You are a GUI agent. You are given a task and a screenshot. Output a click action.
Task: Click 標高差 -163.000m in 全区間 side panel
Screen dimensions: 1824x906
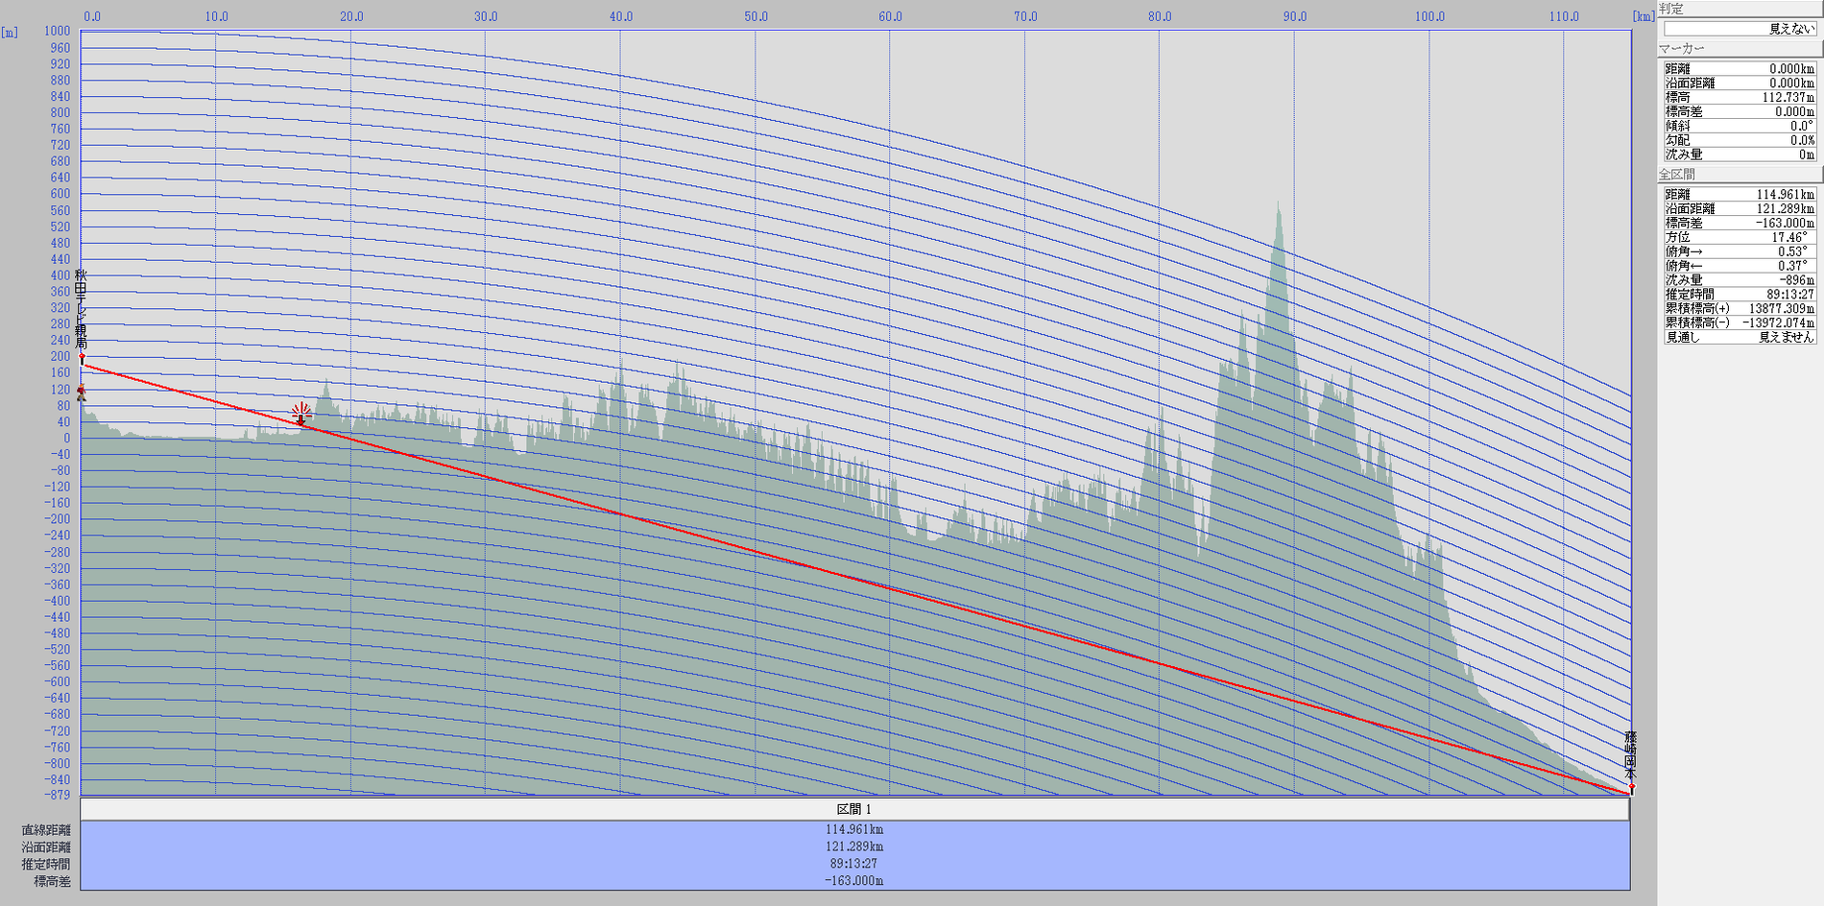1739,223
